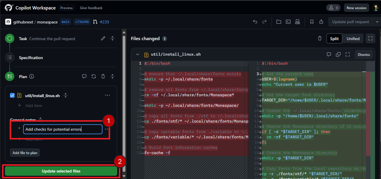This screenshot has width=381, height=179.
Task: Click the redo arrow in toolbar
Action: [264, 22]
